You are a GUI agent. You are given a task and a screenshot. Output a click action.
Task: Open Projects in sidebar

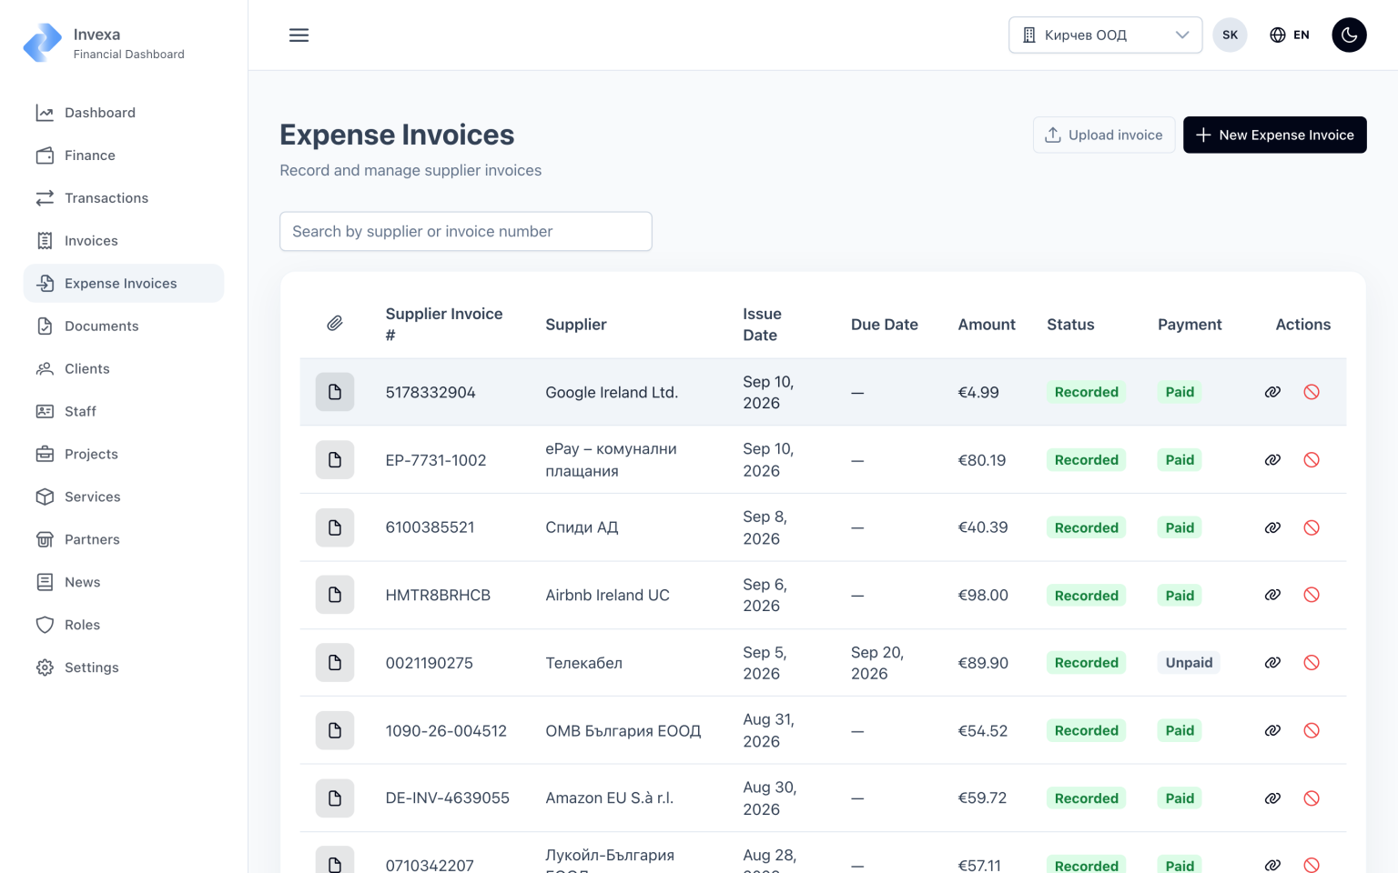click(x=124, y=455)
